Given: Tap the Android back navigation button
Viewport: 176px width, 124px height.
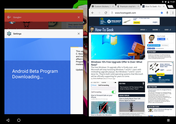Looking at the screenshot, I should (x=8, y=120).
